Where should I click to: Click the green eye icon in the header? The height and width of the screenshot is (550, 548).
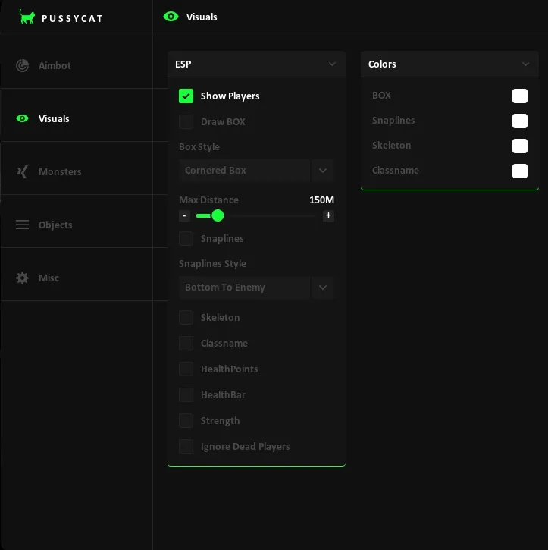[x=171, y=17]
